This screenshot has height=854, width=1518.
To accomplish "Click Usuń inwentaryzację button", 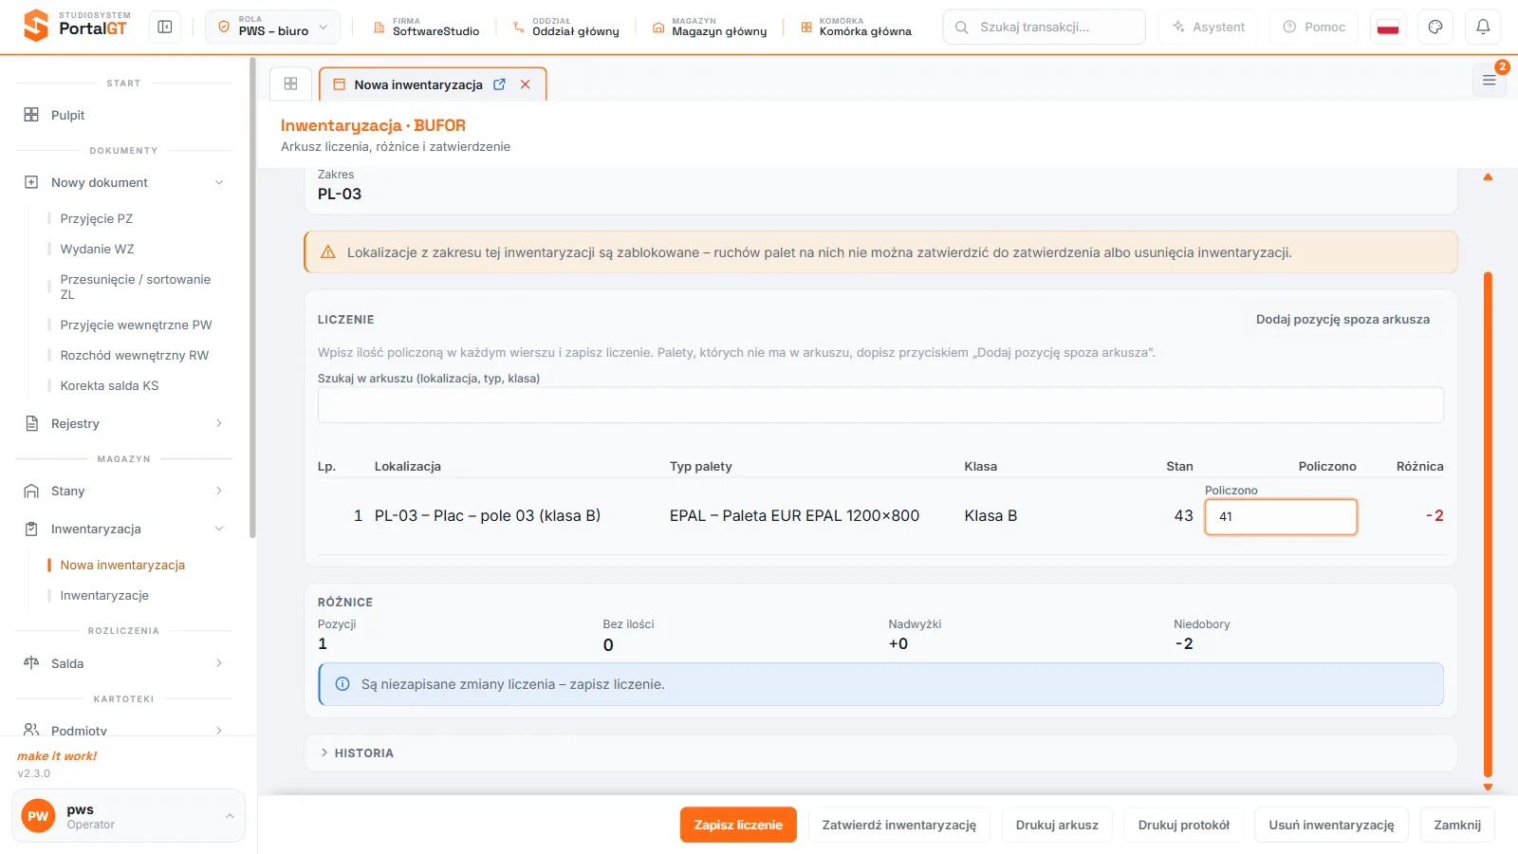I will [x=1331, y=825].
